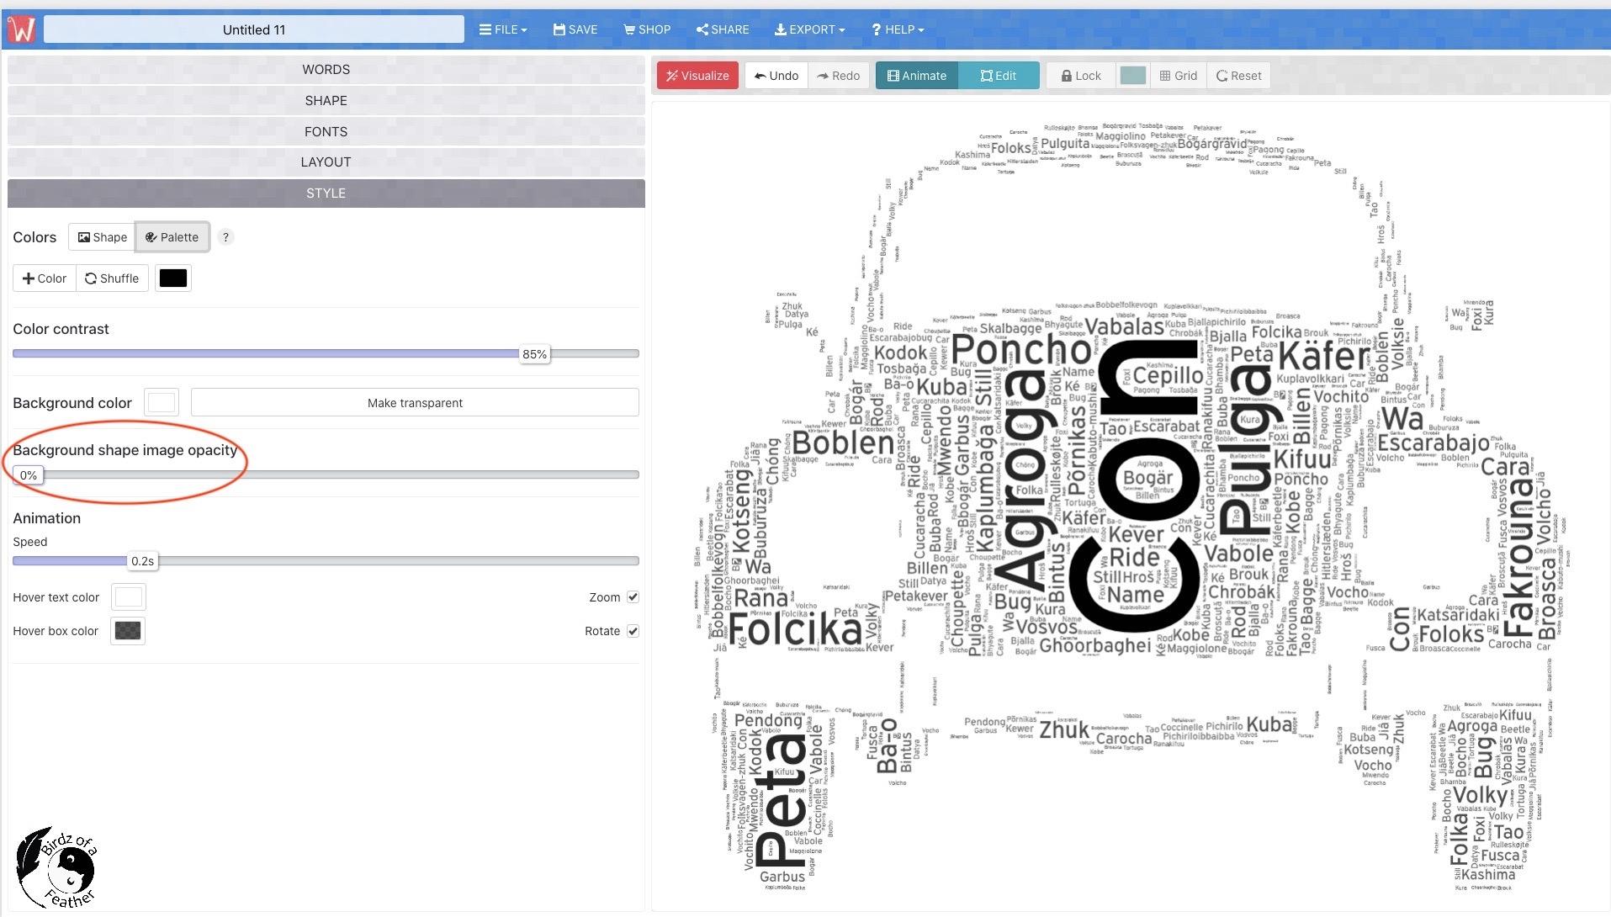
Task: Click the Colors help question mark
Action: (225, 237)
